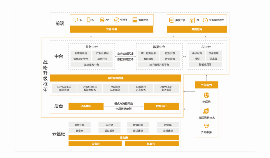Click the 互联网新技术 browser e icon
The image size is (270, 158).
(x=206, y=111)
